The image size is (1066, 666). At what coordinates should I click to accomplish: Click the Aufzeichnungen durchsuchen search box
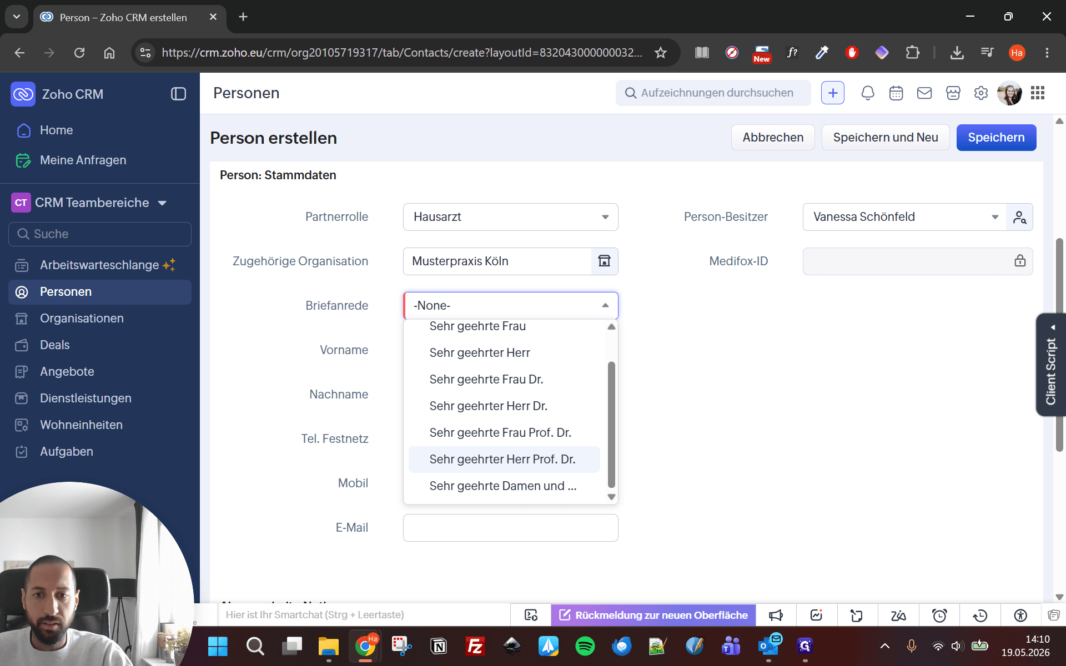pyautogui.click(x=713, y=93)
